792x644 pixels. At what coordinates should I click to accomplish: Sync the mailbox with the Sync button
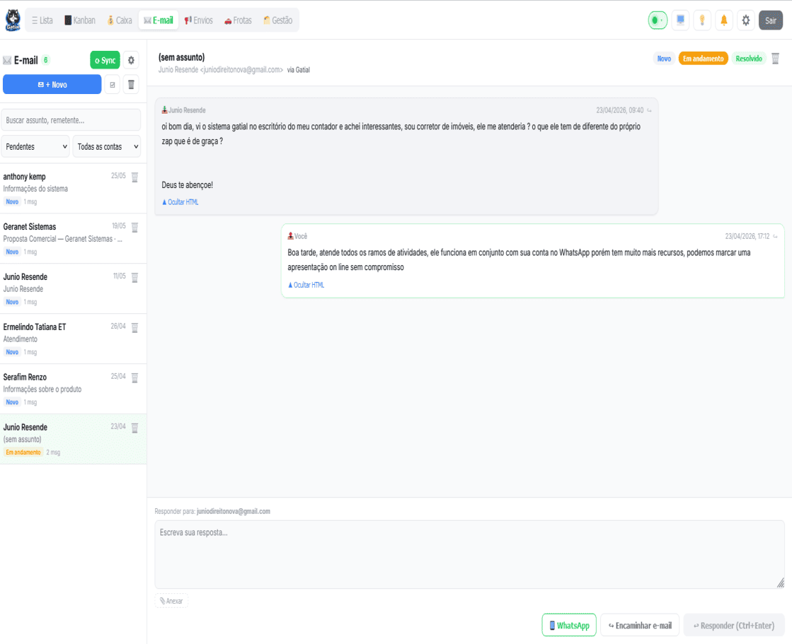click(x=105, y=60)
